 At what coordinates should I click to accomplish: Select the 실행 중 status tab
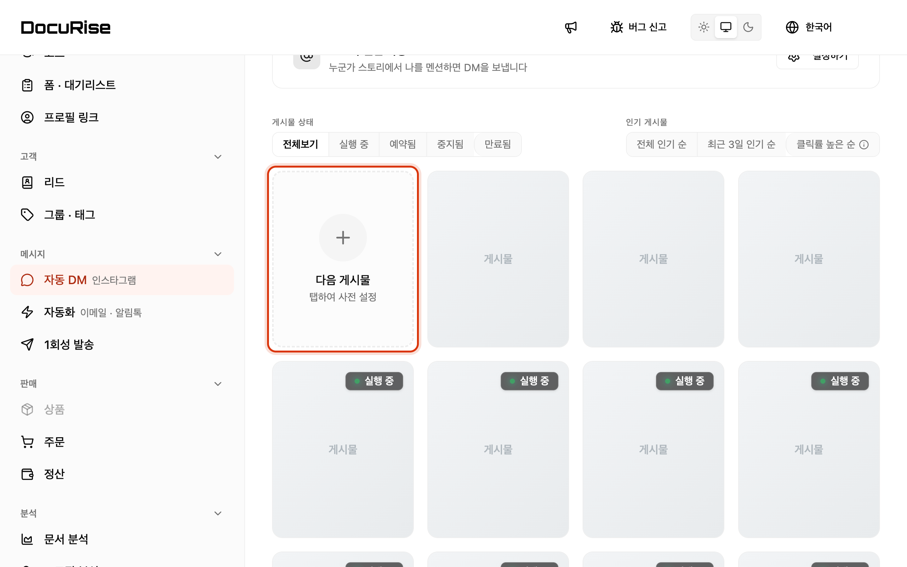click(x=354, y=144)
